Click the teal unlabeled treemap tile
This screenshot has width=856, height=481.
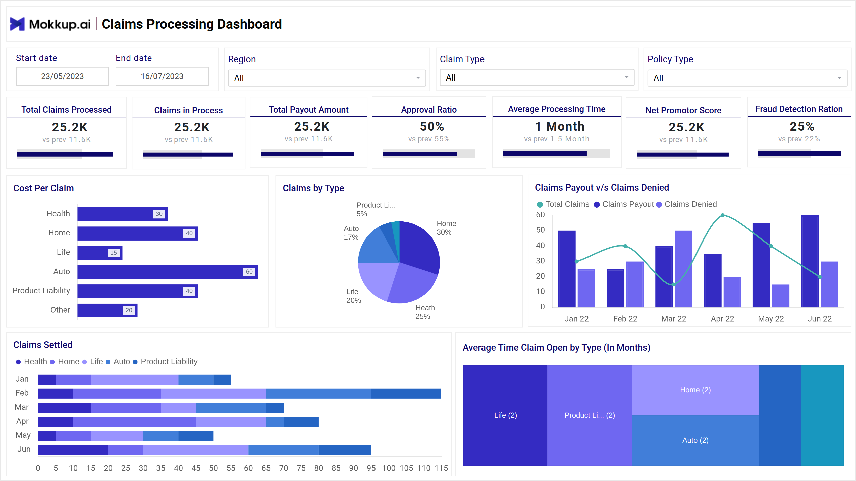[x=822, y=416]
